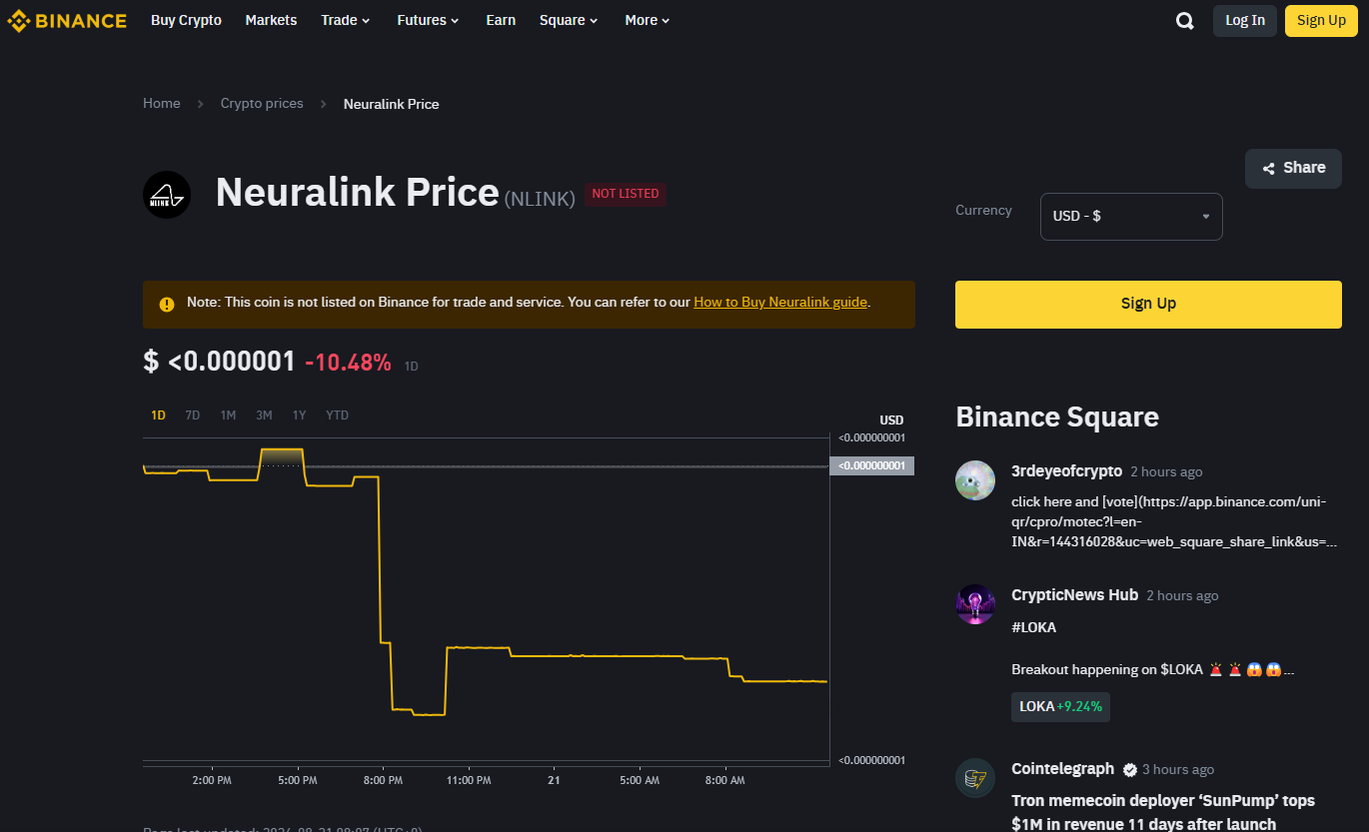Click the 8:00 PM chart axis label
The height and width of the screenshot is (832, 1369).
[383, 780]
